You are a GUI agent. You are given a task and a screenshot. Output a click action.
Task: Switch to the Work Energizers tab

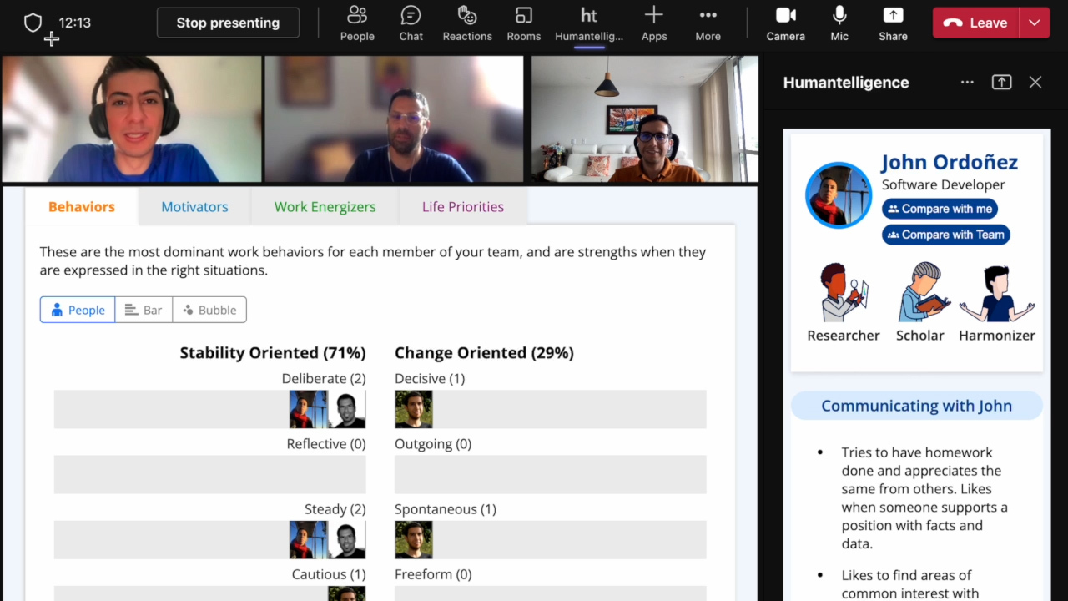point(325,206)
